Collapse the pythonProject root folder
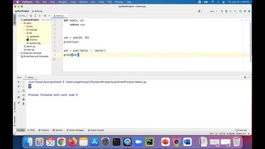Viewport: 265px width, 149px height. pyautogui.click(x=18, y=20)
